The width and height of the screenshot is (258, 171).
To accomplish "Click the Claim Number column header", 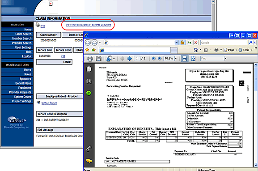I will (x=48, y=35).
